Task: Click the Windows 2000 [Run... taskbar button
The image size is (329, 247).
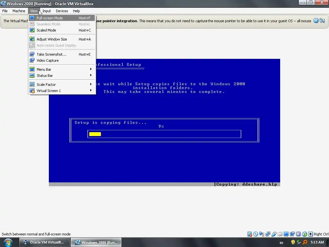Action: 96,242
